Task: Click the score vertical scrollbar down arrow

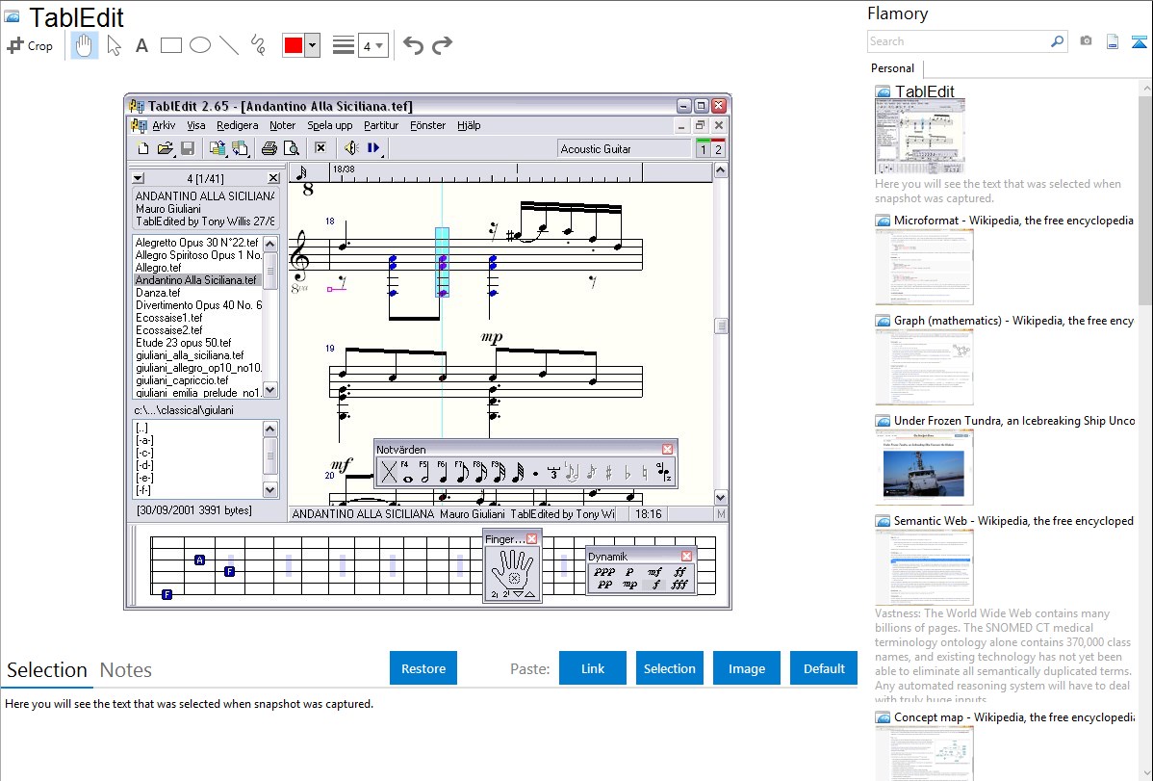Action: pos(721,498)
